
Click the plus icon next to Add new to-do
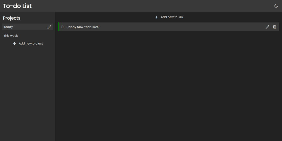tap(156, 17)
